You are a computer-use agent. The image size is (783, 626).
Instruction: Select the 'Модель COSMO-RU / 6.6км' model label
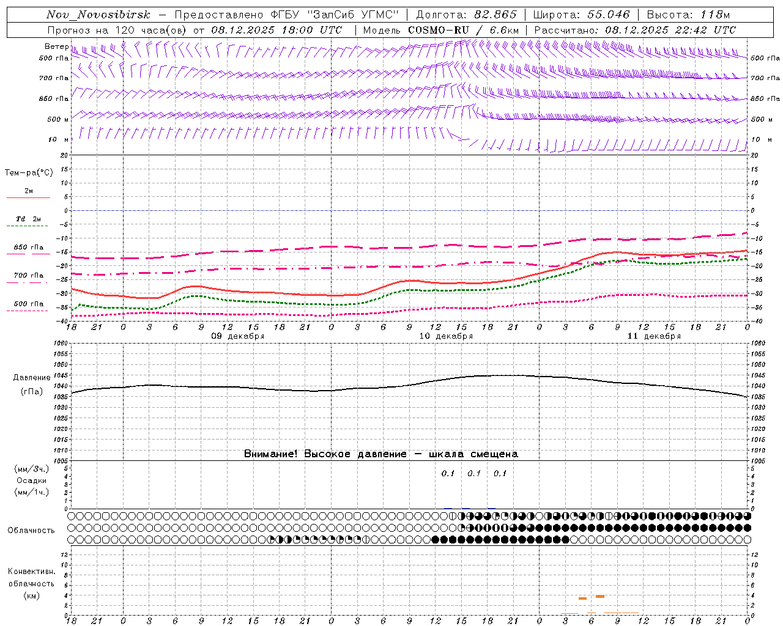click(441, 30)
